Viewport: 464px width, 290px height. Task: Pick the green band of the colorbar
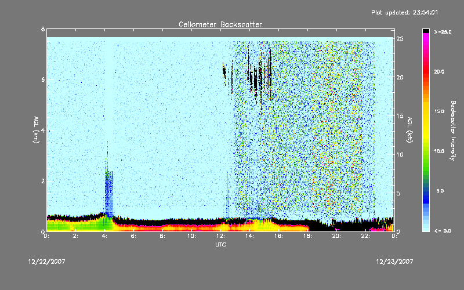click(x=426, y=163)
